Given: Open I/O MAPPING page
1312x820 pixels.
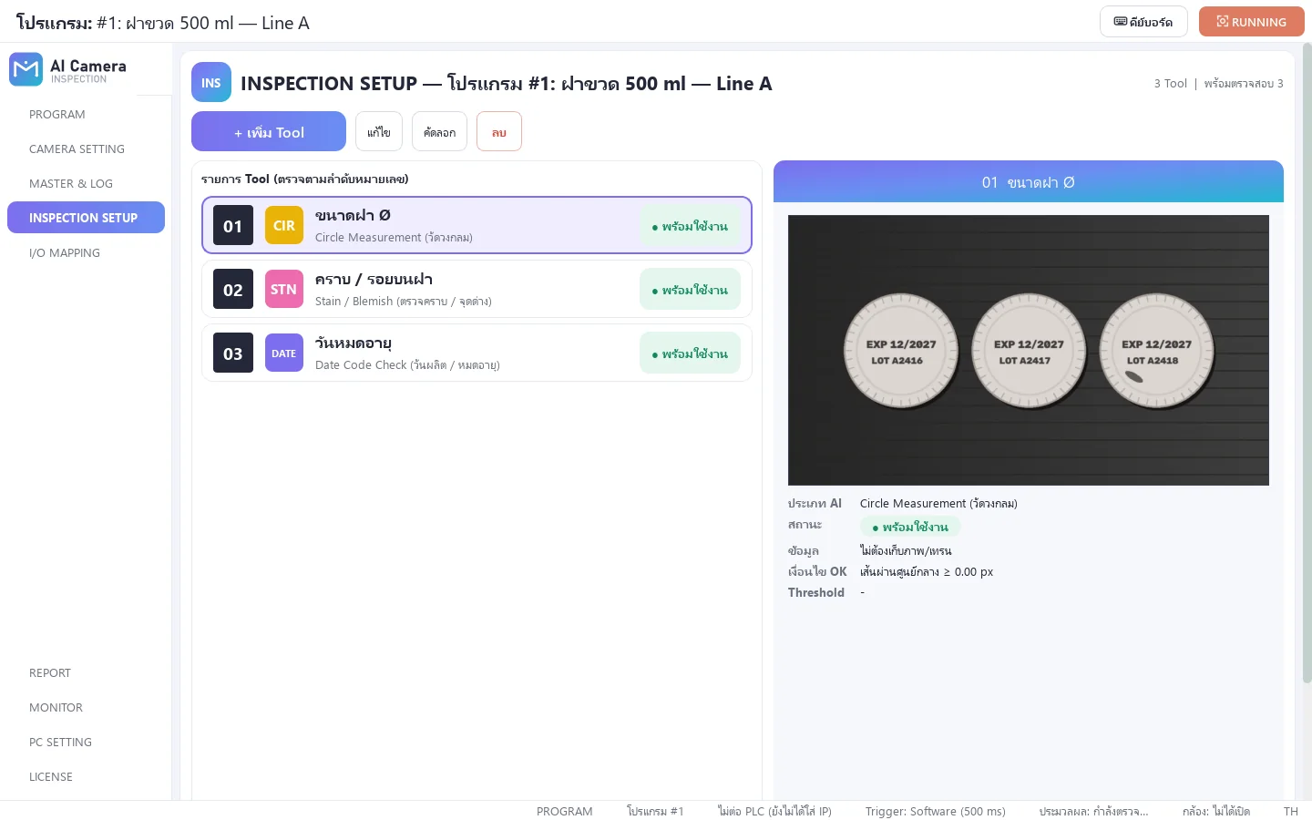Looking at the screenshot, I should coord(86,252).
